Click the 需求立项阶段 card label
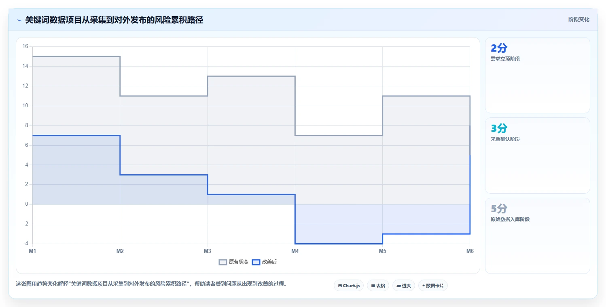The height and width of the screenshot is (307, 606). 505,59
